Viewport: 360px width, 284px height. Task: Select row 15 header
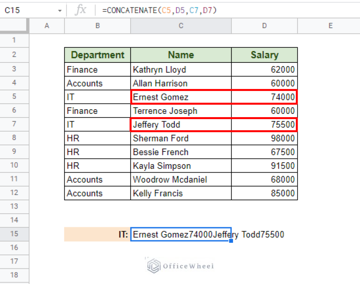pos(14,234)
